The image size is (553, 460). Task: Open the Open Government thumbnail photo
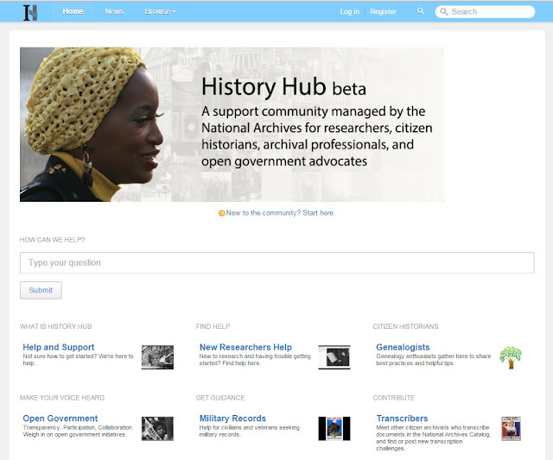coord(157,429)
